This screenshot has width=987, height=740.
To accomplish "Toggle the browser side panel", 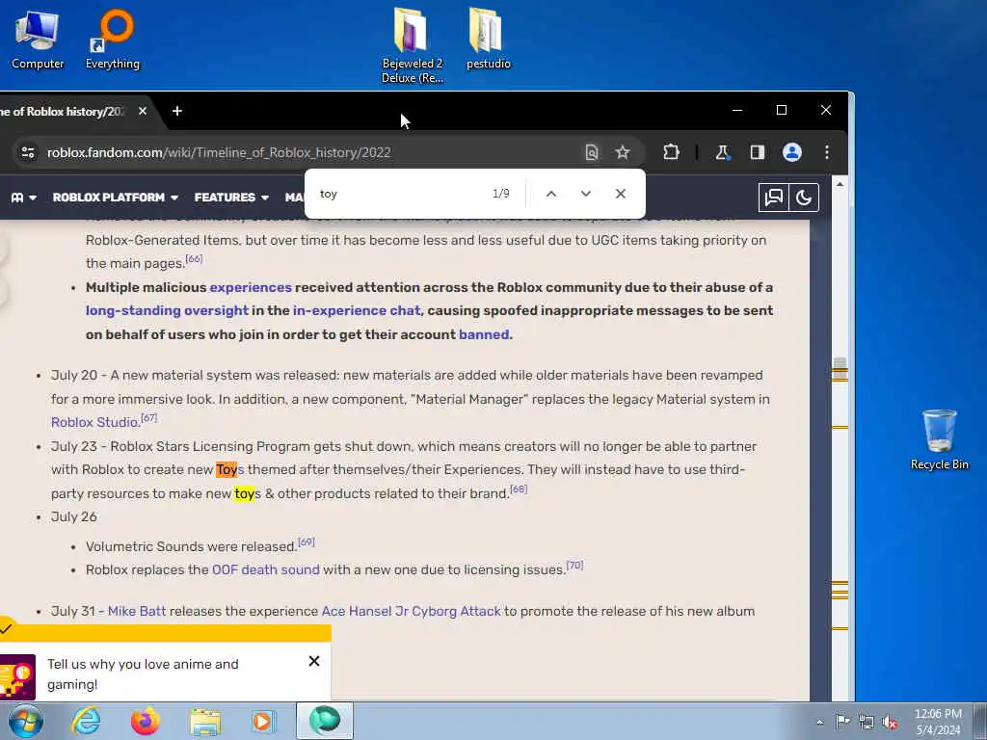I will (758, 152).
